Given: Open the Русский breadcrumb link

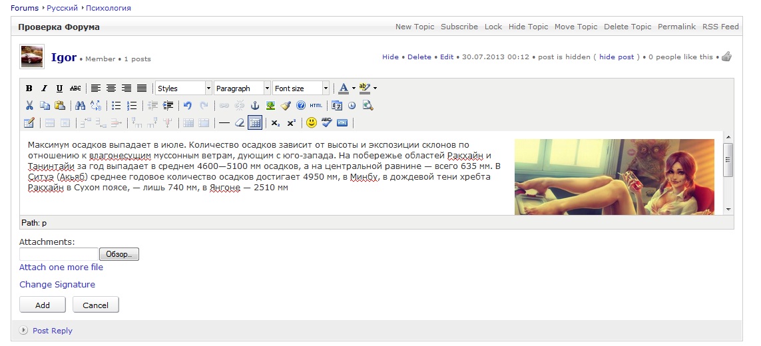Looking at the screenshot, I should [x=62, y=8].
